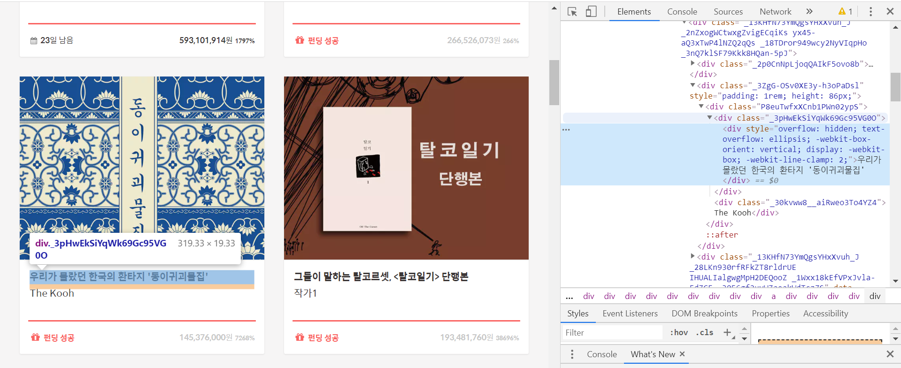Select the What's New drawer tab
Image resolution: width=901 pixels, height=368 pixels.
pyautogui.click(x=653, y=354)
